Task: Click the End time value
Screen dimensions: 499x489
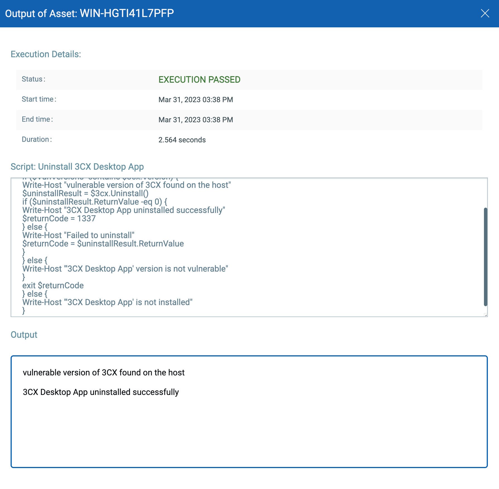Action: 195,120
